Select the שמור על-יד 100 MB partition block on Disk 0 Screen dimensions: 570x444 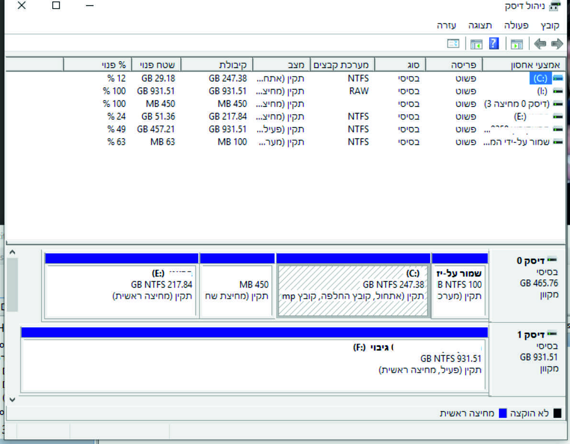459,286
